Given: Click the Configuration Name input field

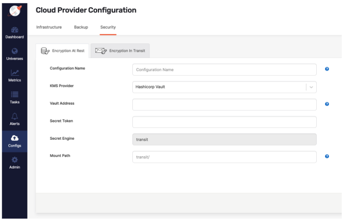Looking at the screenshot, I should (x=224, y=70).
